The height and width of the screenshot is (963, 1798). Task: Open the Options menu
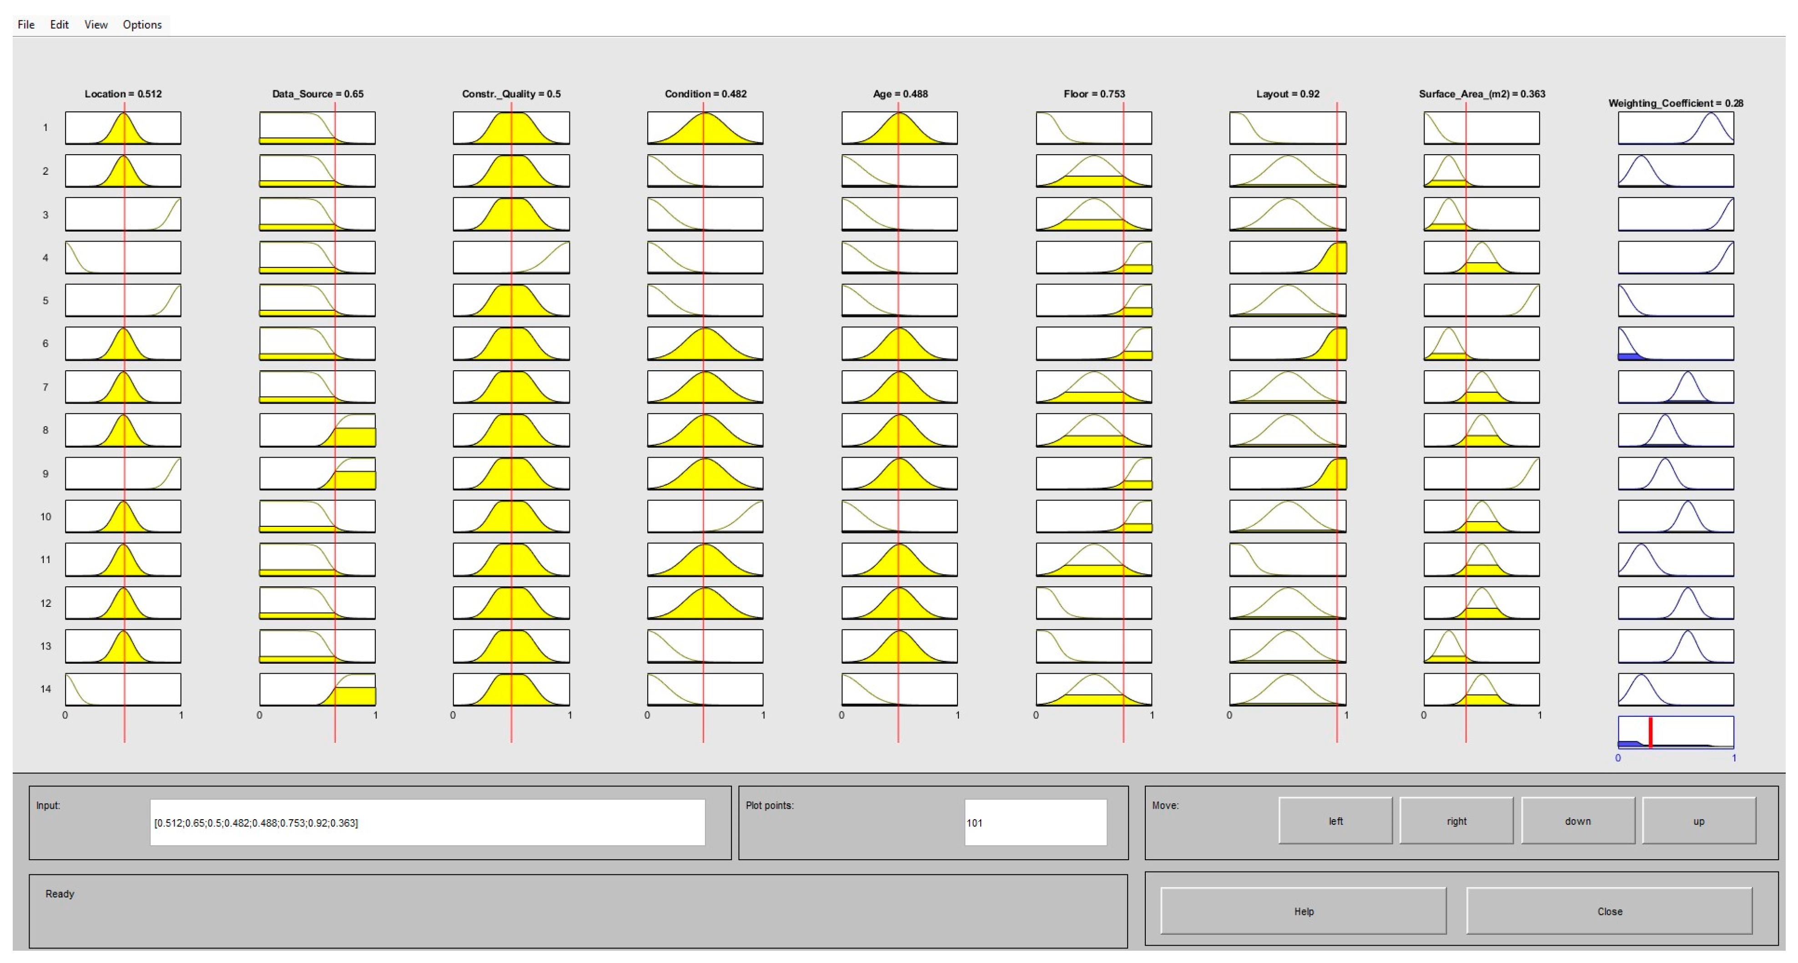(142, 25)
